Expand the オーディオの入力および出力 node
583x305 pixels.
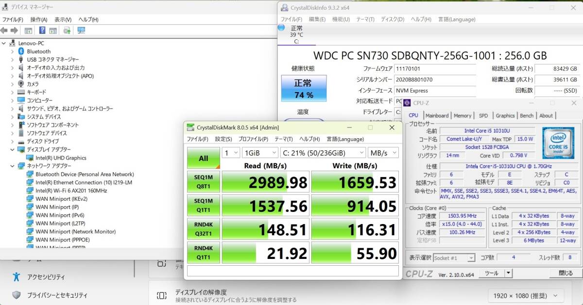(x=13, y=67)
